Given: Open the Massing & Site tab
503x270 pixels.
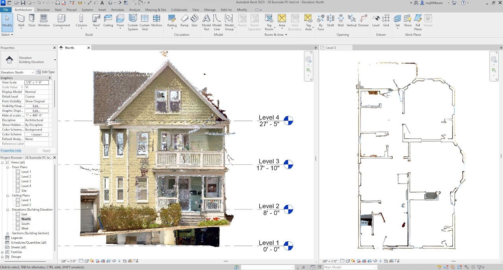Looking at the screenshot, I should click(156, 9).
